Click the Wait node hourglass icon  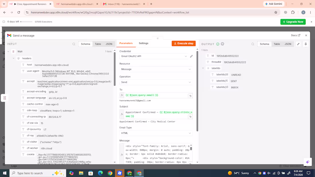coord(5,98)
